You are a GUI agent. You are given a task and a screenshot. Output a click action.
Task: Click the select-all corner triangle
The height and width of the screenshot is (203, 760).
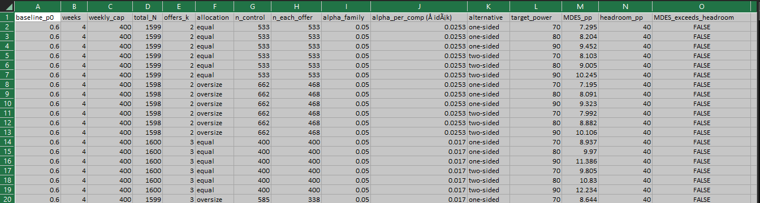[x=7, y=6]
